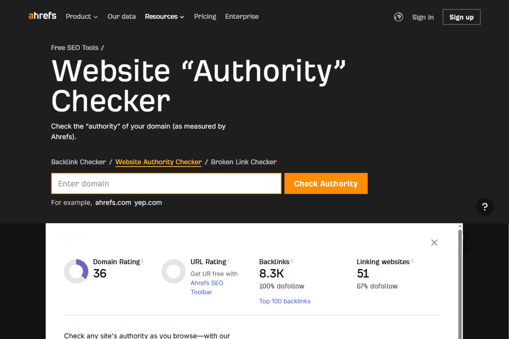Screen dimensions: 509x339
Task: Expand the Resources dropdown menu
Action: [164, 17]
